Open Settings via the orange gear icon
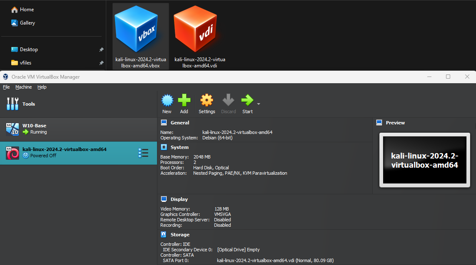 (x=207, y=100)
